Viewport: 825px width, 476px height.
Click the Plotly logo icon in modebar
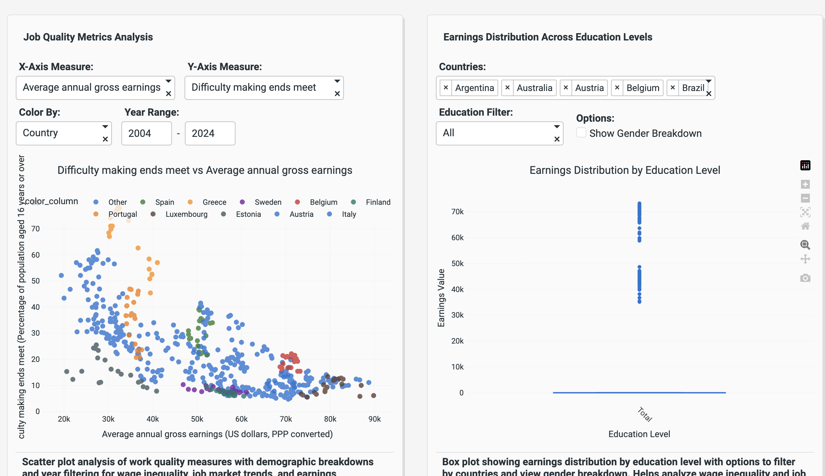pyautogui.click(x=805, y=165)
